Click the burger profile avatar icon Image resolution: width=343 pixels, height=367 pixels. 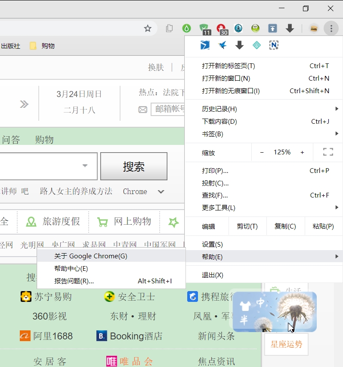tap(314, 28)
